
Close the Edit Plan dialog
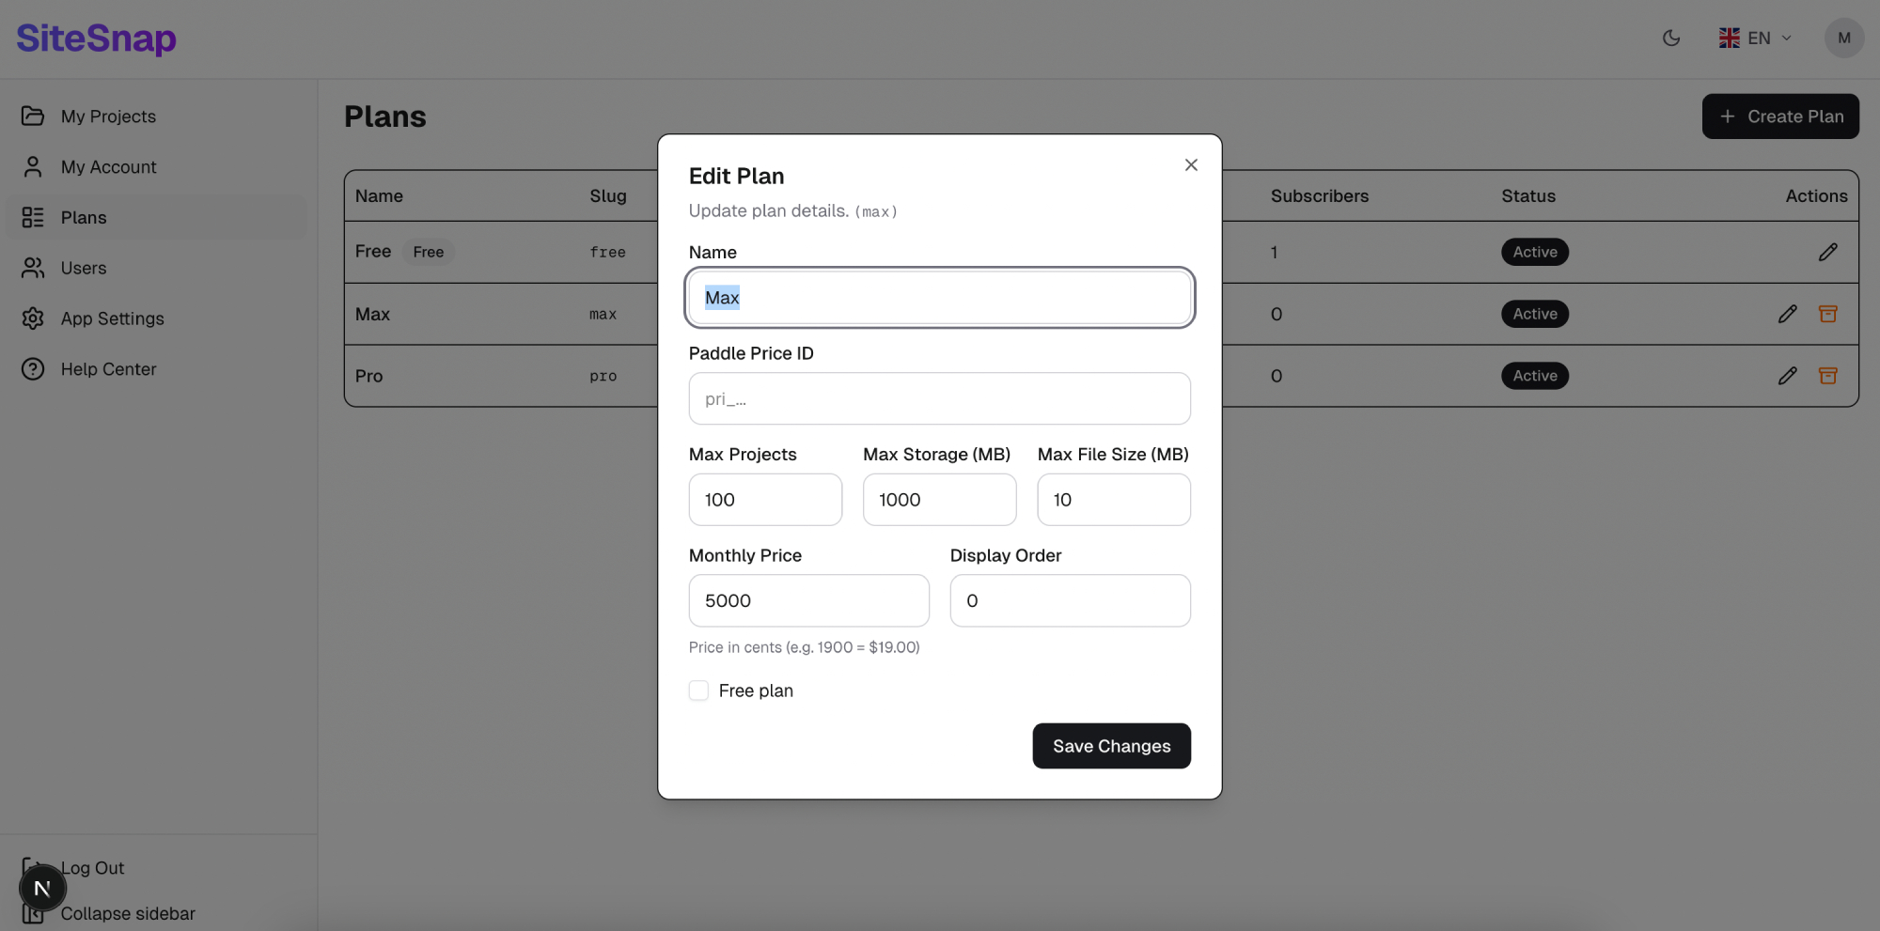pyautogui.click(x=1191, y=165)
